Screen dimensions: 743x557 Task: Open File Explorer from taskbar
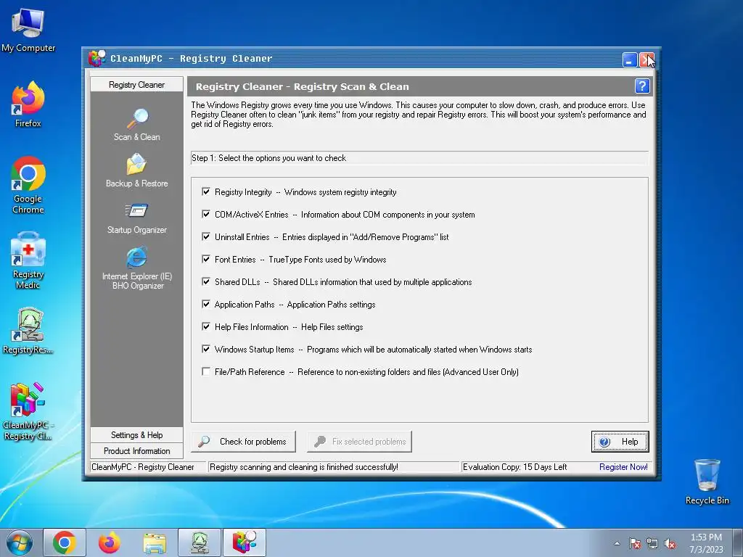pos(155,542)
